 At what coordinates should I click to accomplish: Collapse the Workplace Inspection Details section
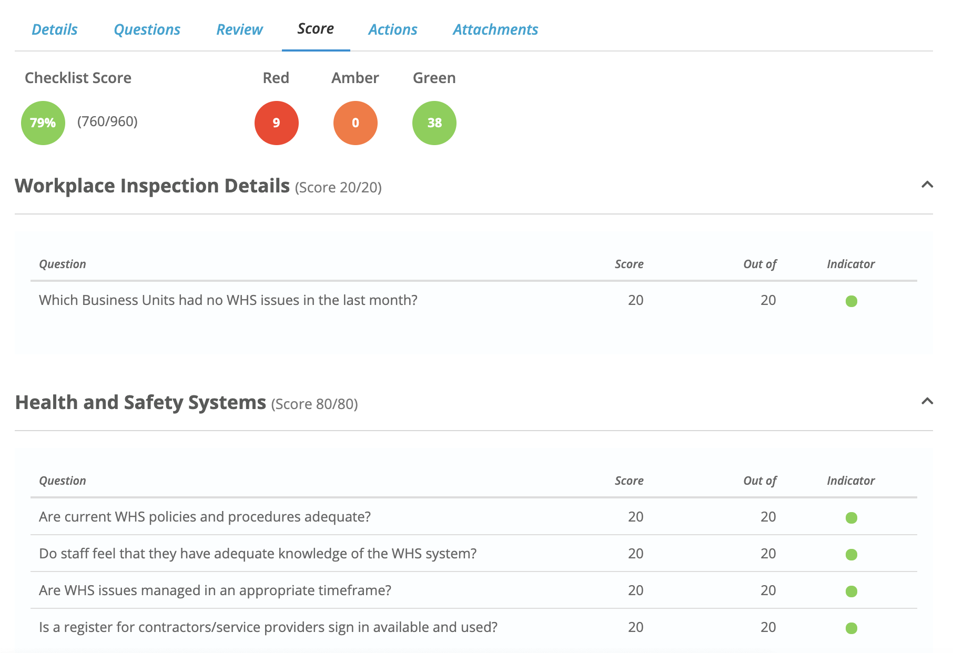click(927, 185)
